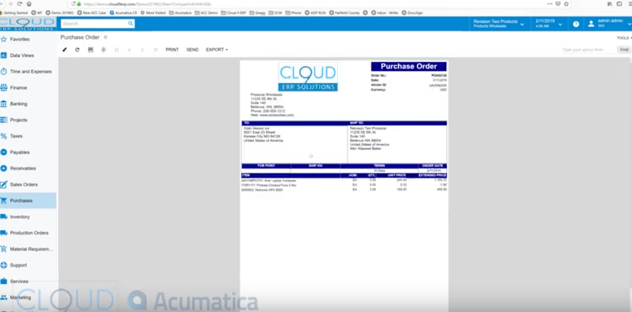Image resolution: width=632 pixels, height=312 pixels.
Task: Click the Purchases cart icon
Action: click(4, 200)
